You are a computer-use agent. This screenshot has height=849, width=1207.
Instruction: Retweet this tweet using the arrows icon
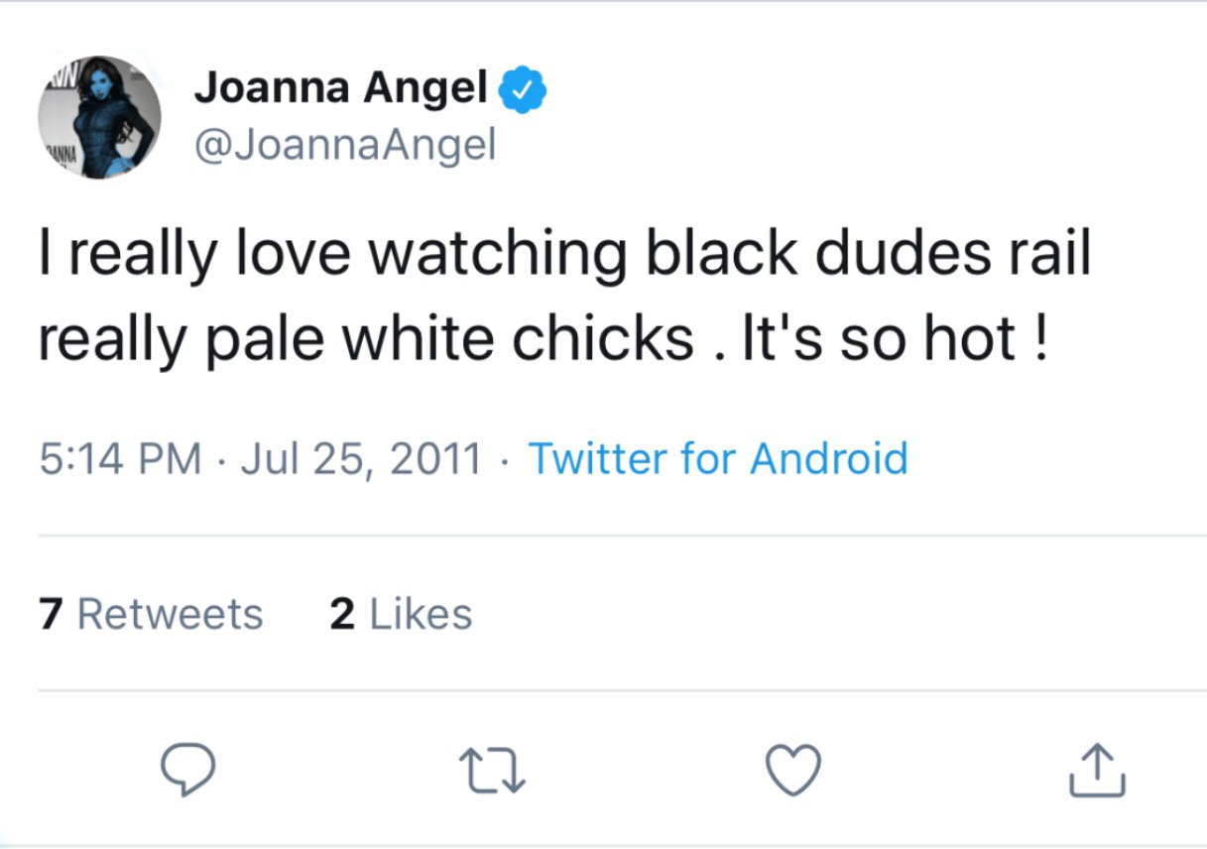(x=492, y=771)
